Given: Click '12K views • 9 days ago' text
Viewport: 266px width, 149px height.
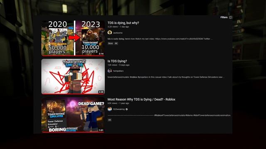Looking at the screenshot, I should coord(118,65).
